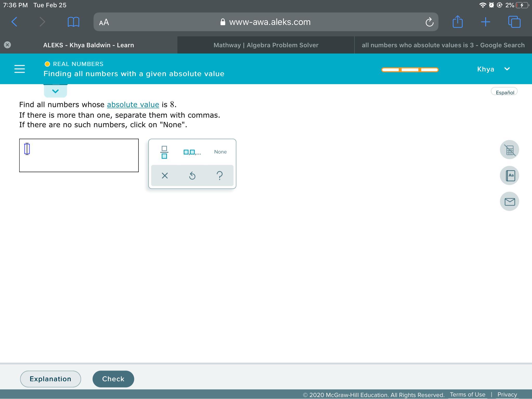Switch language to Español
The image size is (532, 399).
504,92
